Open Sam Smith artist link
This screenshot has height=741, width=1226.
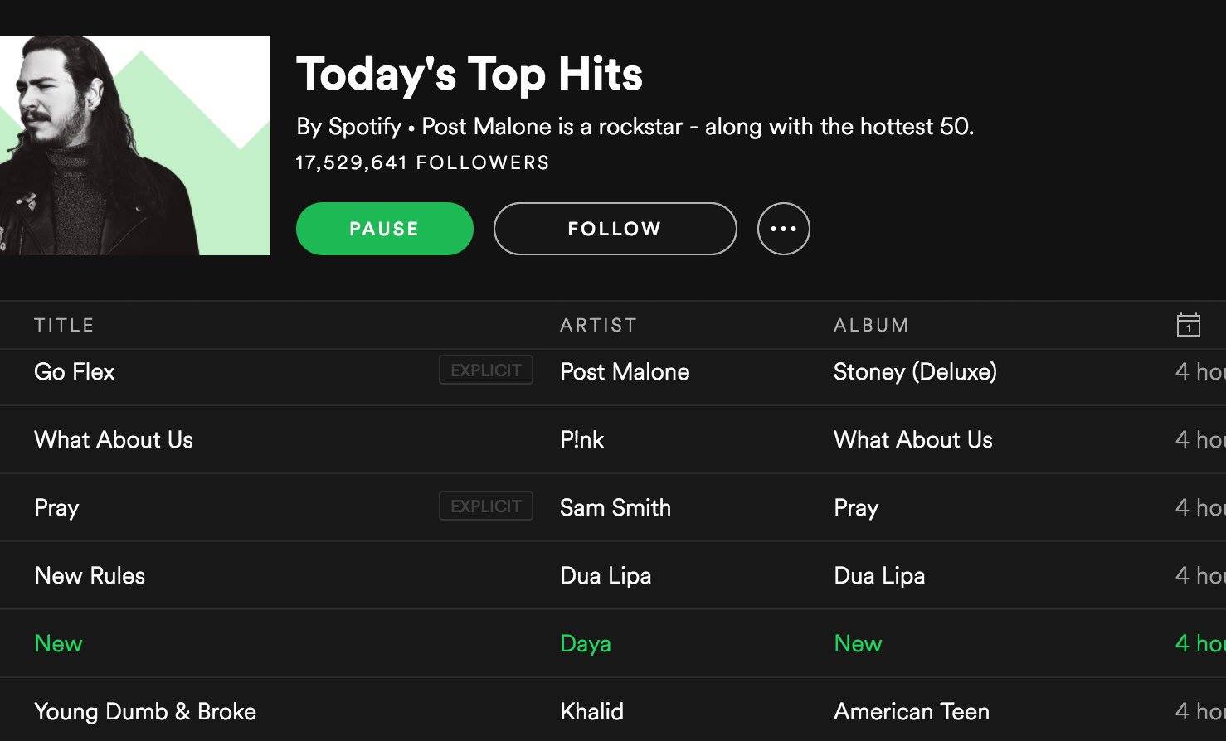(615, 507)
